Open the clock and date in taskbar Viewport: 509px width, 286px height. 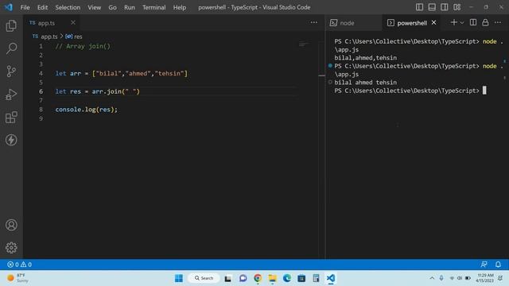pos(485,278)
